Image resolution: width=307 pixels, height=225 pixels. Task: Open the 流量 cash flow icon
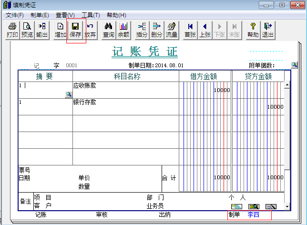point(171,30)
